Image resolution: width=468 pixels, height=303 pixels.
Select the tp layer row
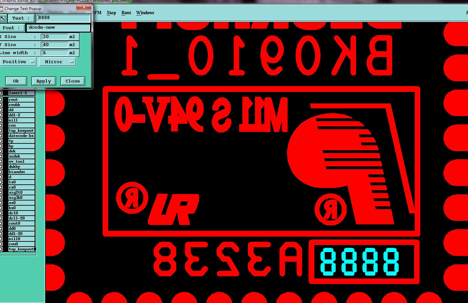click(x=21, y=141)
